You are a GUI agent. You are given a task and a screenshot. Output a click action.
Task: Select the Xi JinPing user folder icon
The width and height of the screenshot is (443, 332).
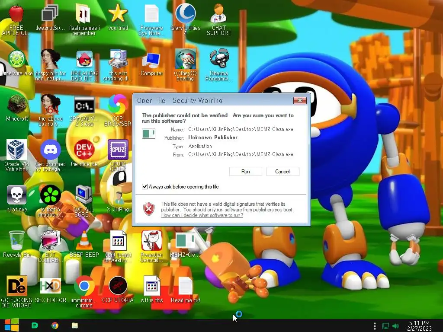(x=118, y=199)
